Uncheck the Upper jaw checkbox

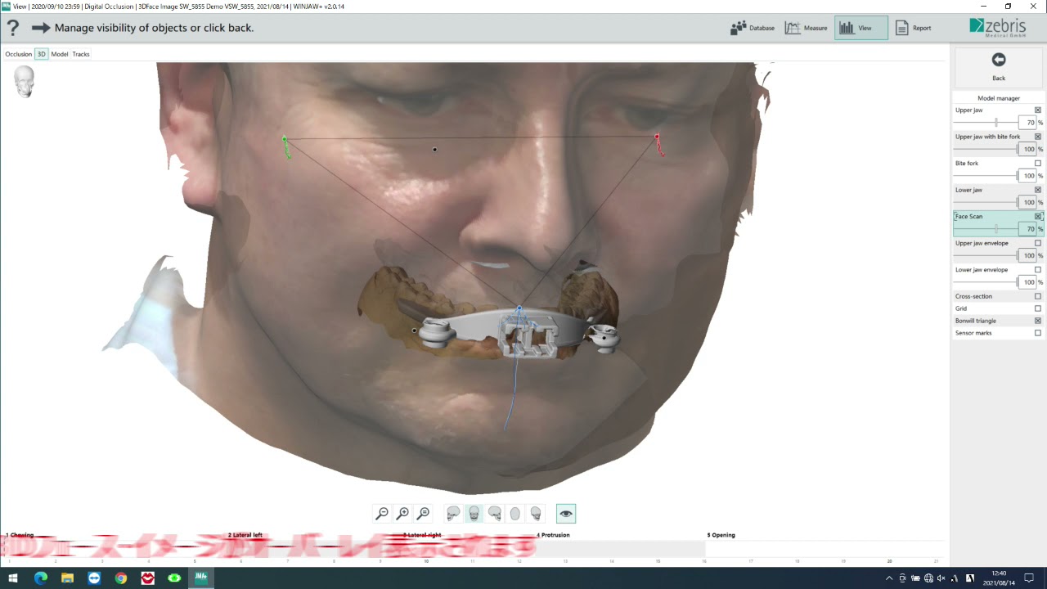(1038, 110)
